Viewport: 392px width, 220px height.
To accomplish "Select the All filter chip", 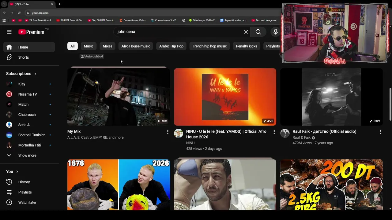I will (x=73, y=46).
